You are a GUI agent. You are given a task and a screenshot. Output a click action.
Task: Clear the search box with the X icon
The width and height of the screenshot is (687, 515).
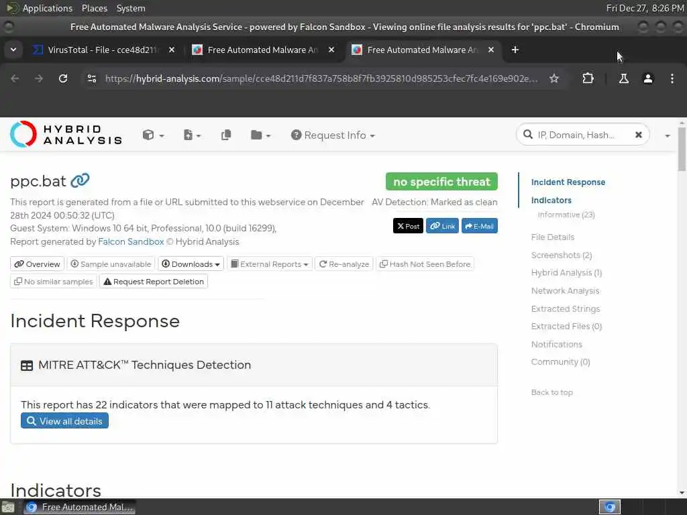[x=639, y=135]
